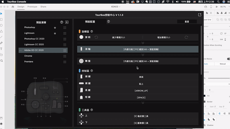Image resolution: width=230 pixels, height=129 pixels.
Task: Select the XD Rectangle tool
Action: coord(1,19)
